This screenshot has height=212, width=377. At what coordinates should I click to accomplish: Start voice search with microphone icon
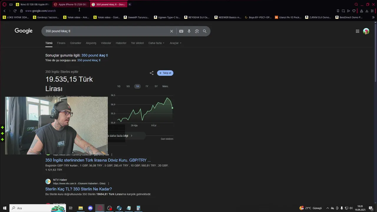[189, 31]
